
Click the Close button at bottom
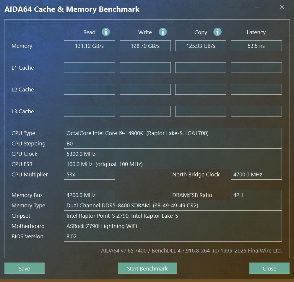click(269, 268)
